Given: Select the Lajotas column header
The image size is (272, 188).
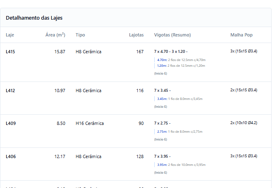Looking at the screenshot, I should (x=136, y=35).
